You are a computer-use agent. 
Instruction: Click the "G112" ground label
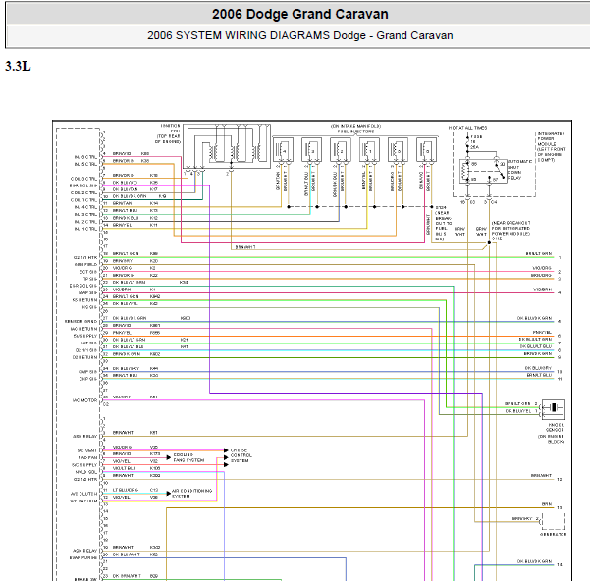[497, 238]
